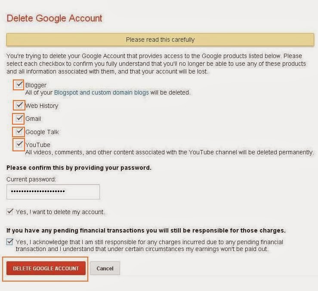This screenshot has width=318, height=291.
Task: Toggle the Gmail checkbox
Action: tap(19, 118)
